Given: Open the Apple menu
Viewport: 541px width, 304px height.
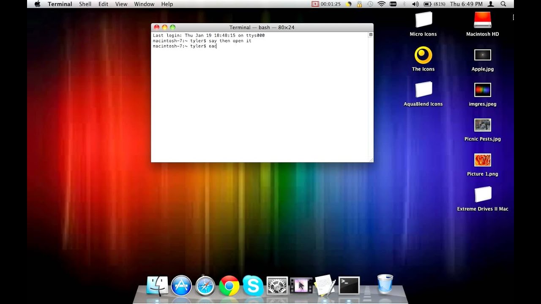Looking at the screenshot, I should (37, 4).
